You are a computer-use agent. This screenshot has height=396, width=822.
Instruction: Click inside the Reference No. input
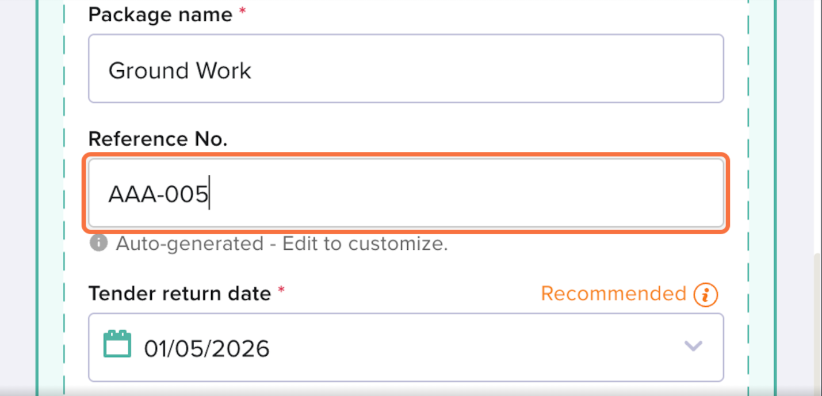coord(406,194)
